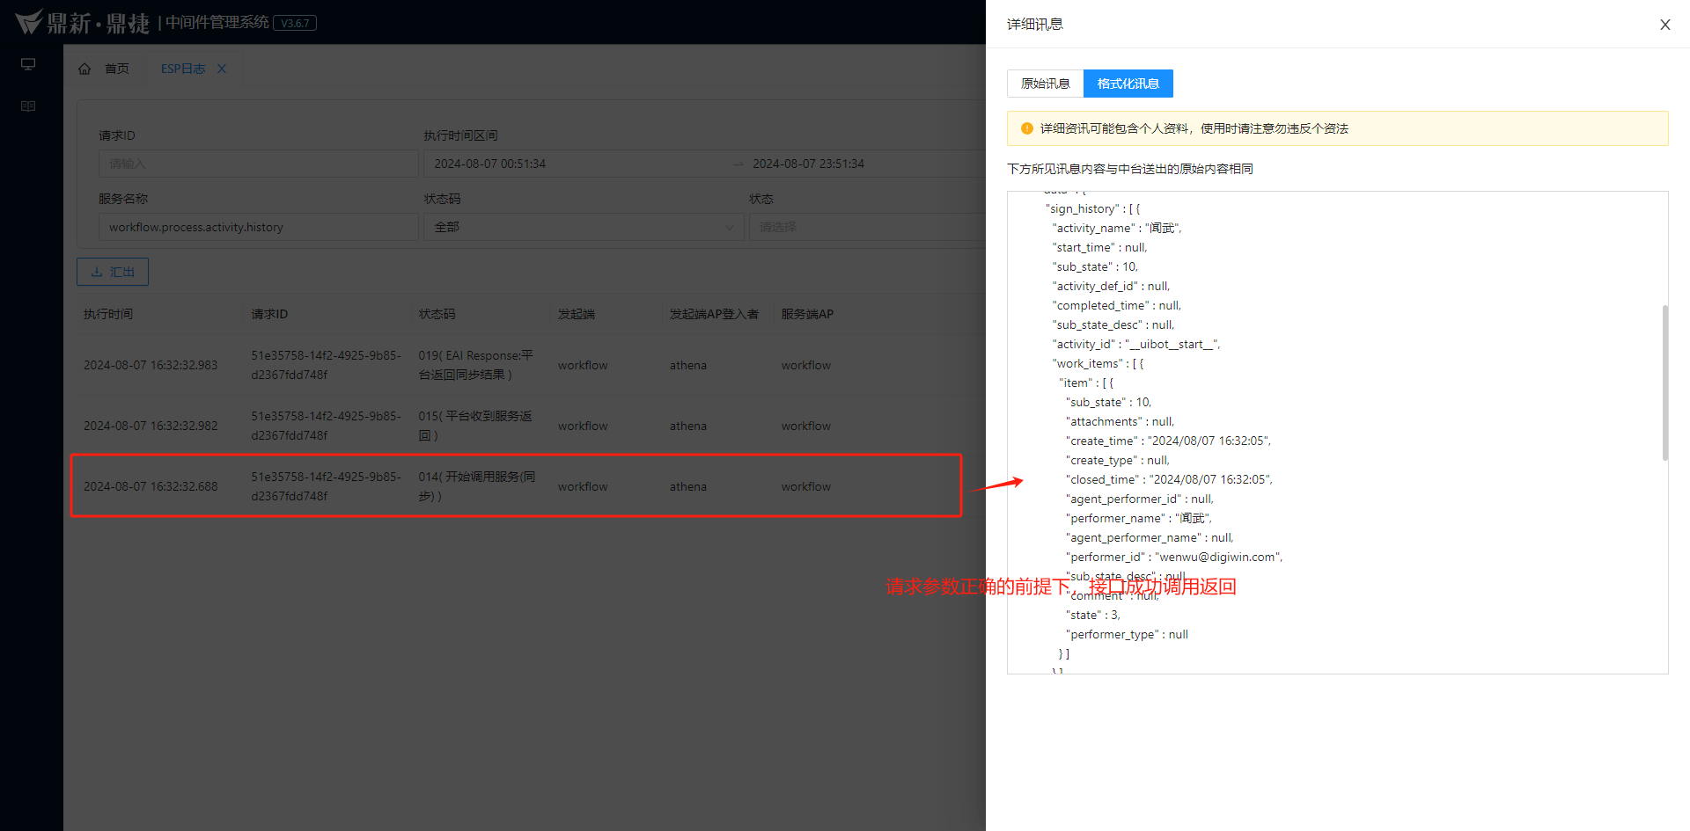Click the "performer_id" wenwu@digiwin.com line
Viewport: 1690px width, 831px height.
(1174, 557)
